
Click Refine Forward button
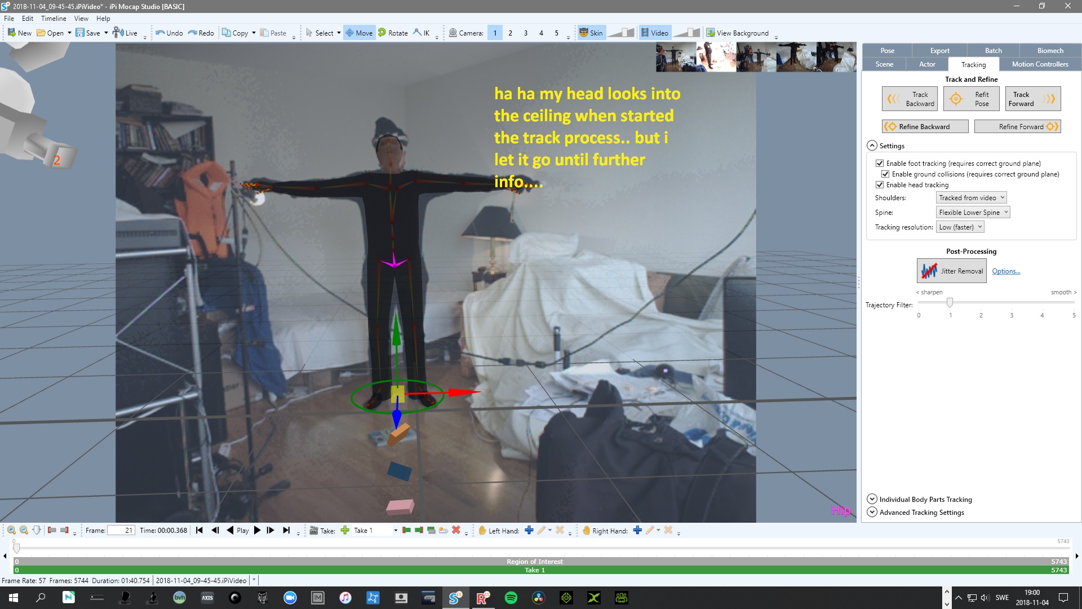[1017, 126]
